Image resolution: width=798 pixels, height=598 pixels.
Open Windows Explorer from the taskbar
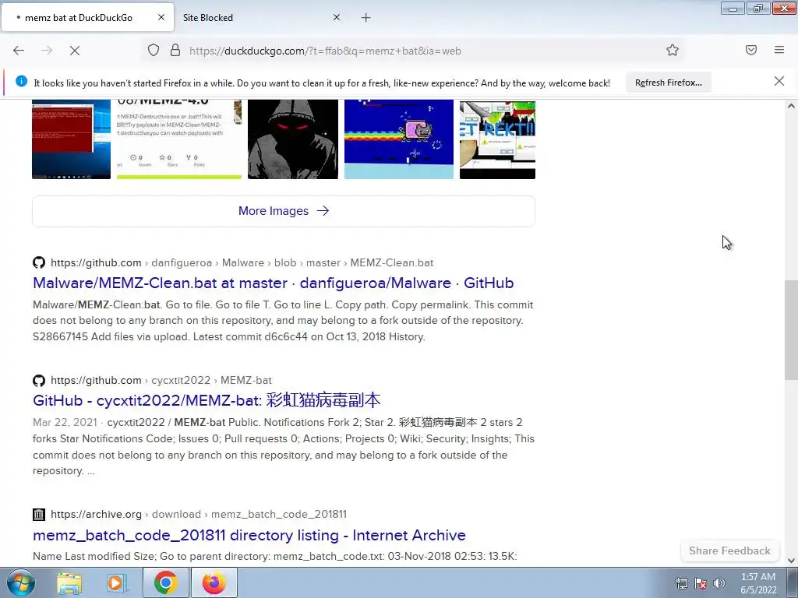pyautogui.click(x=69, y=582)
